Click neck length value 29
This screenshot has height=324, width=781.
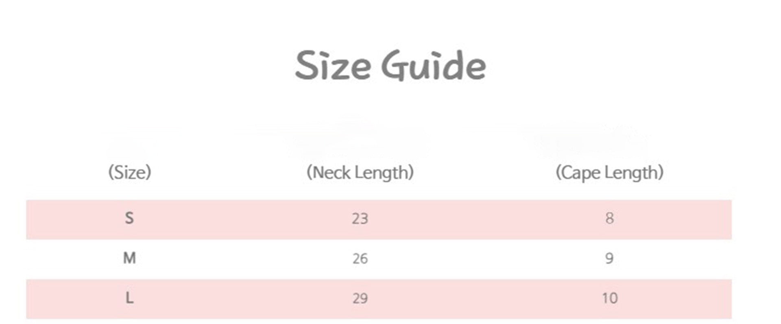click(360, 298)
